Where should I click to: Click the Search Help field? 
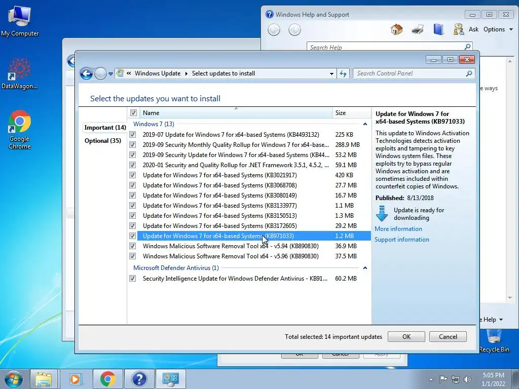click(385, 47)
